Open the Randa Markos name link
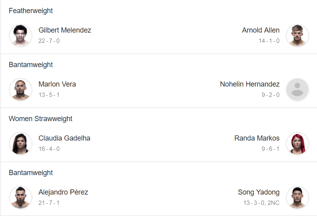This screenshot has height=216, width=317. pos(257,138)
